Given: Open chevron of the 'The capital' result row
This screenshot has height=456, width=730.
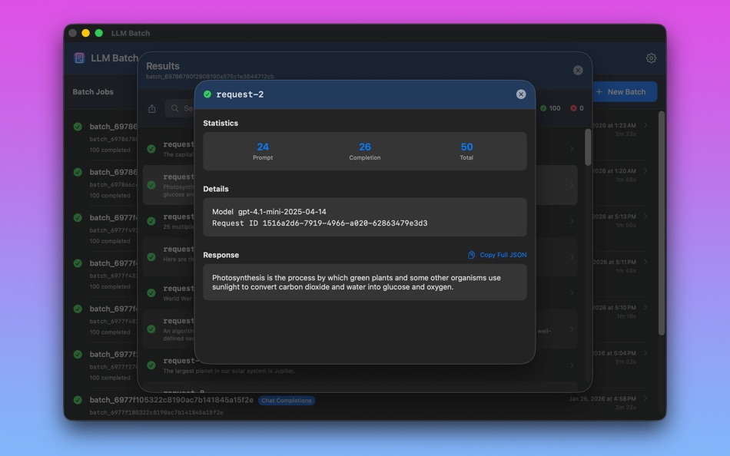Looking at the screenshot, I should tap(572, 149).
